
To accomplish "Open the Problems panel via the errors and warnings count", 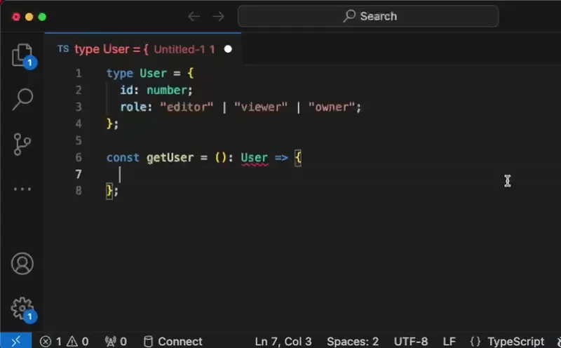I will coord(64,341).
